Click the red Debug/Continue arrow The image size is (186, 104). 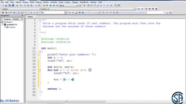[x=85, y=5]
